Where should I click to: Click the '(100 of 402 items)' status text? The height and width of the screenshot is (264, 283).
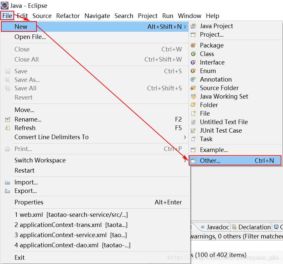(x=221, y=255)
